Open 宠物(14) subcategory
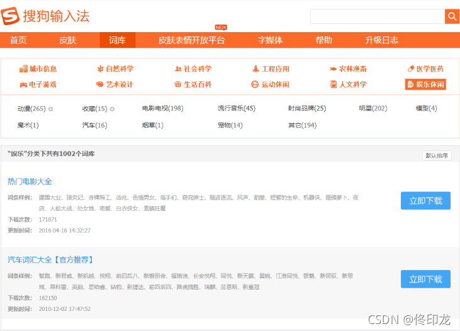The image size is (460, 331). coord(230,125)
